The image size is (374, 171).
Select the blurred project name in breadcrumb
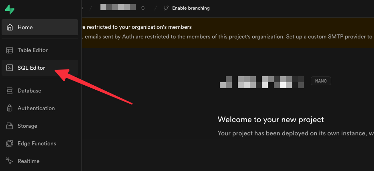point(118,8)
